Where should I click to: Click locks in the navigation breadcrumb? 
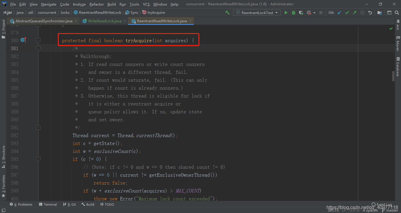pyautogui.click(x=65, y=13)
